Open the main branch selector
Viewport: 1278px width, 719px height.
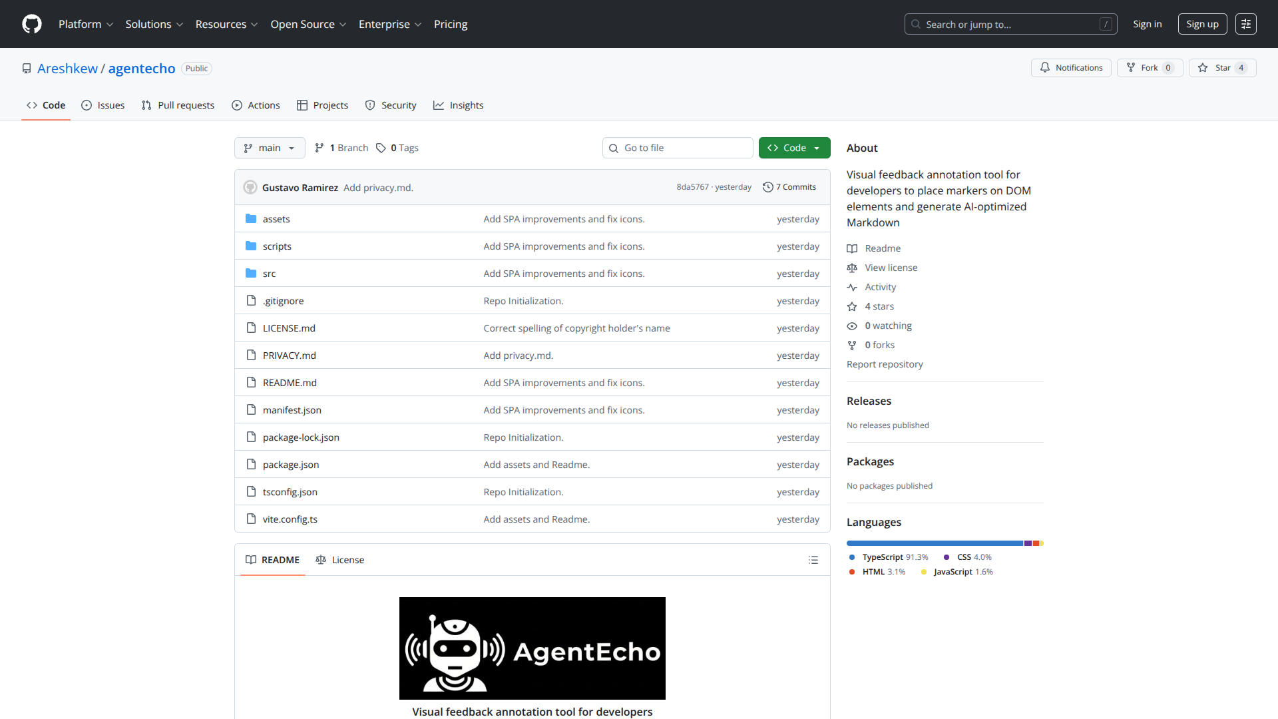point(270,148)
